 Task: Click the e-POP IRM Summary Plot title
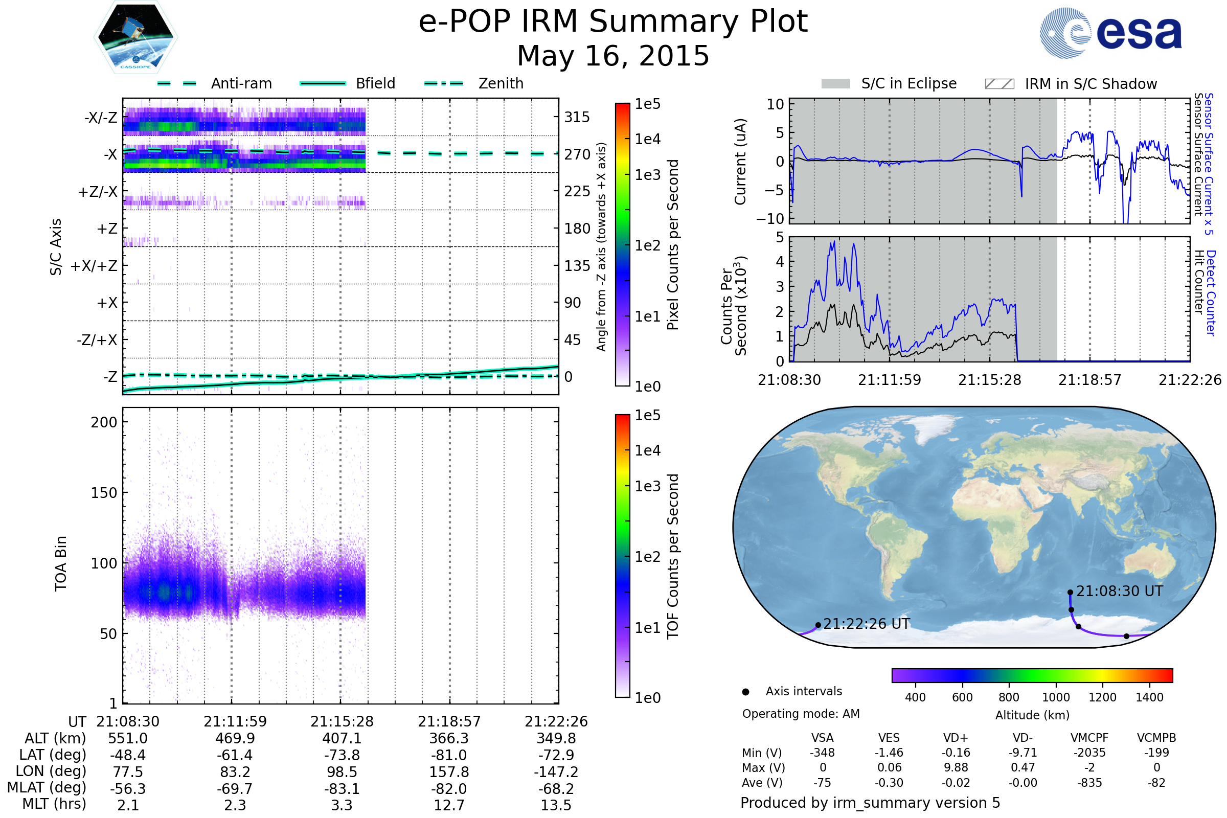tap(613, 22)
